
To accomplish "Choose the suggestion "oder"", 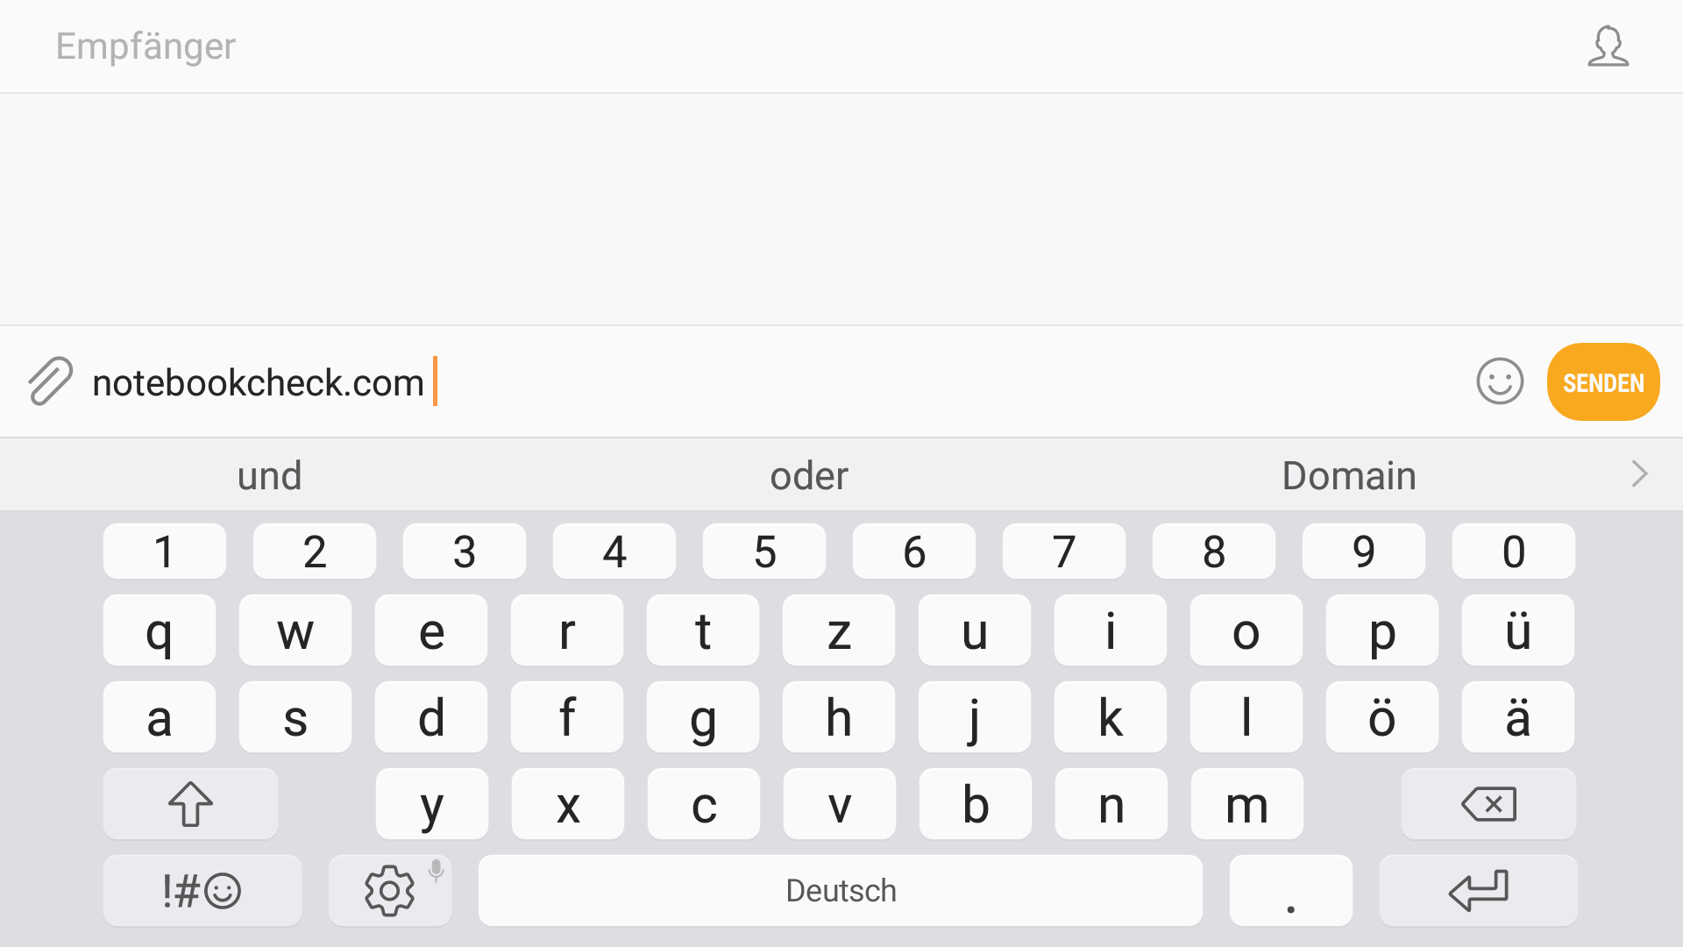I will pos(808,475).
